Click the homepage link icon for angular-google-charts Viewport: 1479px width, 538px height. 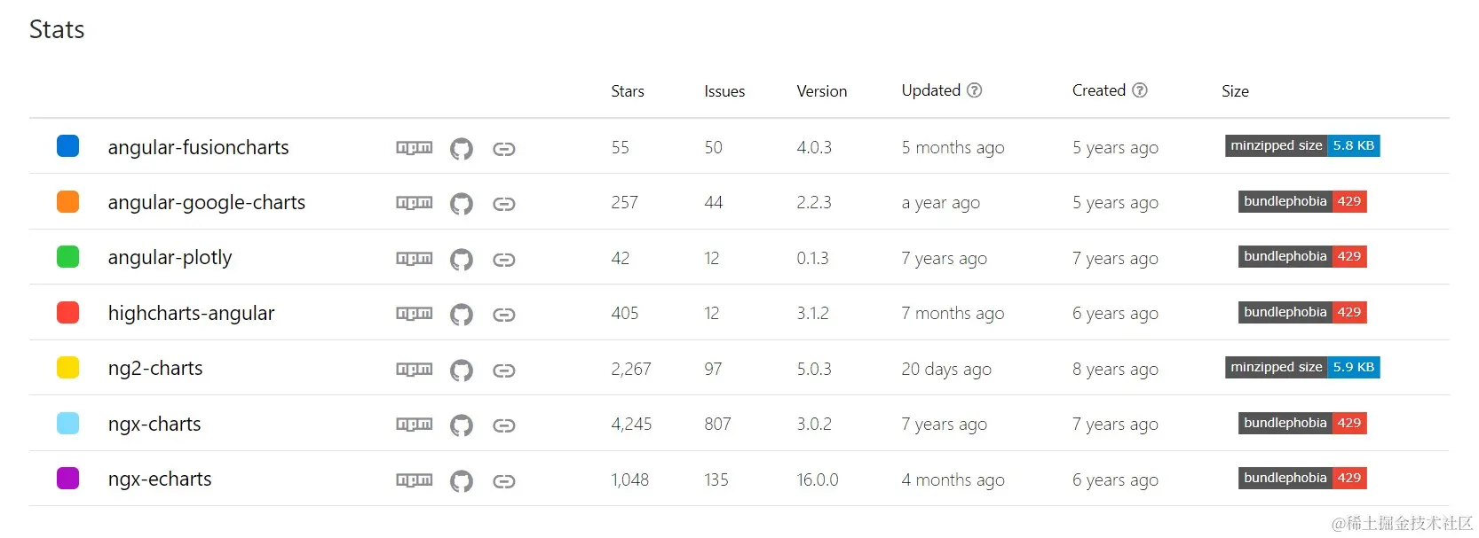click(x=504, y=204)
